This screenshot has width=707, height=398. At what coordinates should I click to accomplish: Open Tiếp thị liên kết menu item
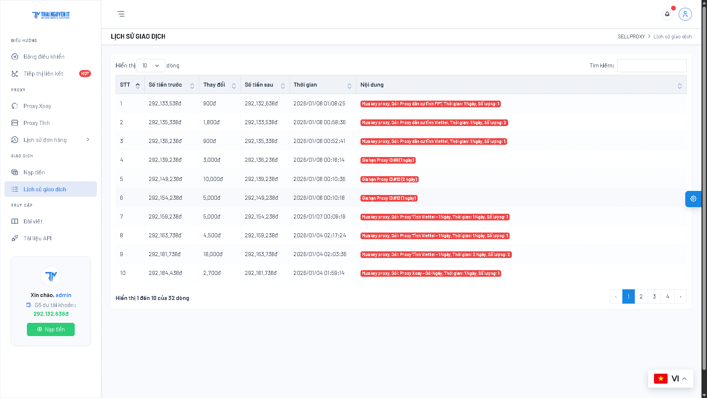click(x=50, y=74)
